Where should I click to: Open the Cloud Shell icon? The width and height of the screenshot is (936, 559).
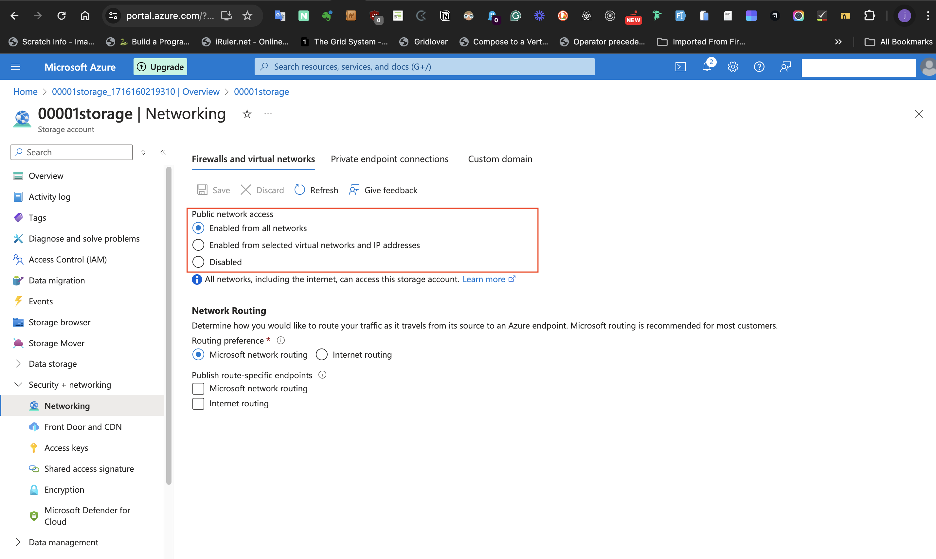pyautogui.click(x=680, y=67)
